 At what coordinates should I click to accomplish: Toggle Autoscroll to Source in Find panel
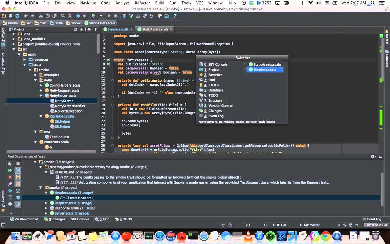(x=18, y=191)
